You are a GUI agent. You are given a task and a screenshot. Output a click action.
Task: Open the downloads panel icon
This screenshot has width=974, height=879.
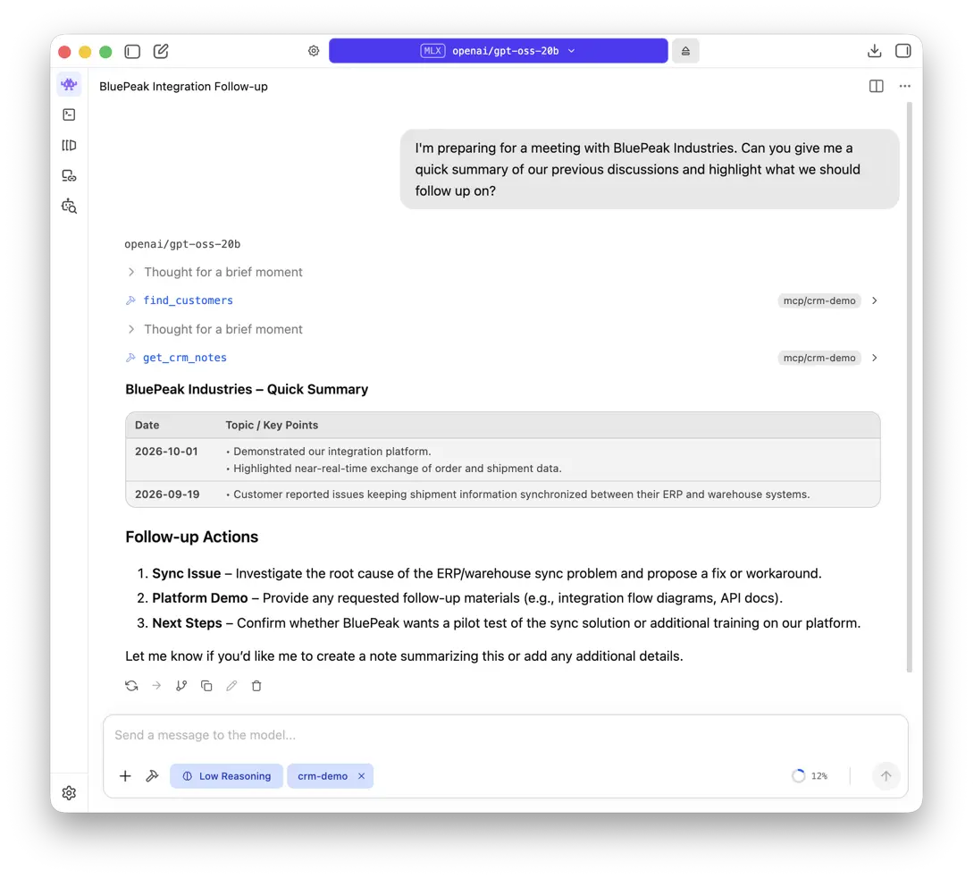pyautogui.click(x=874, y=51)
